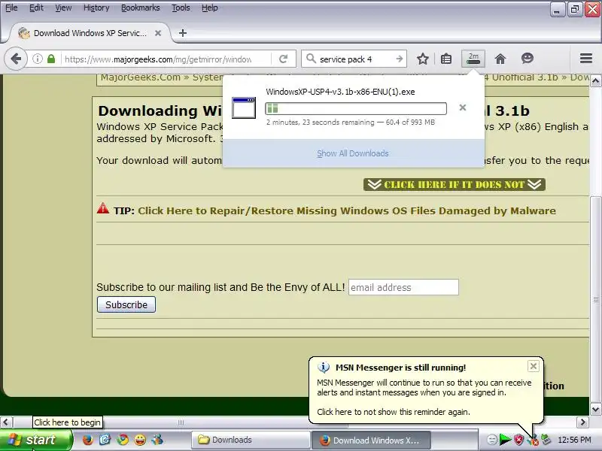Click the yellow smiley quick launch icon
602x451 pixels.
point(140,440)
